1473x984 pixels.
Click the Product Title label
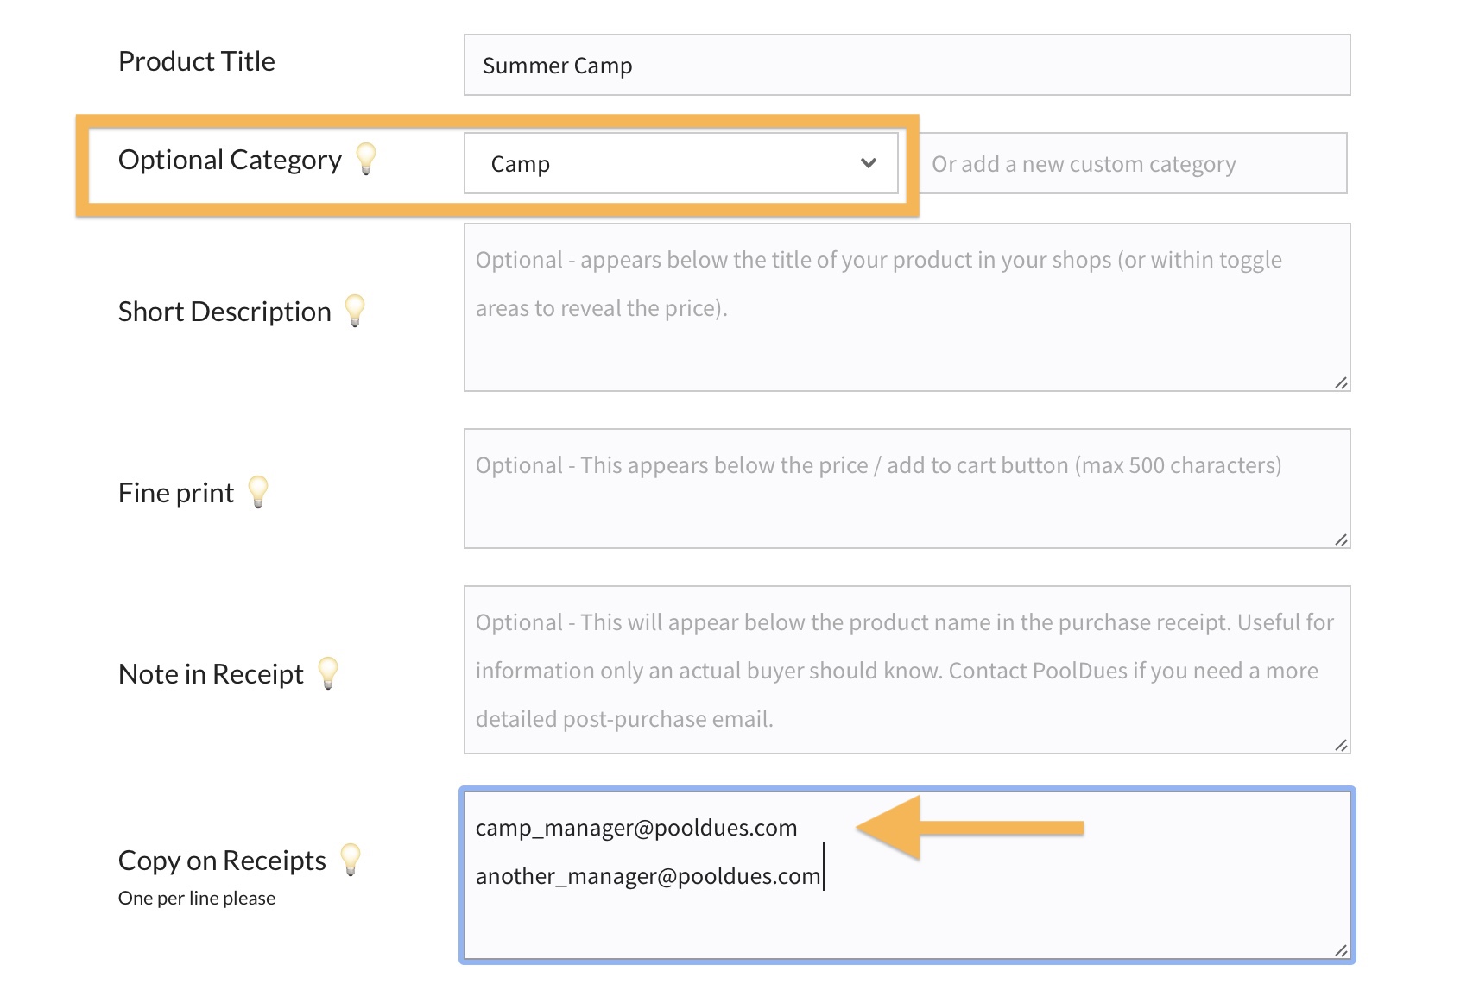pyautogui.click(x=197, y=61)
